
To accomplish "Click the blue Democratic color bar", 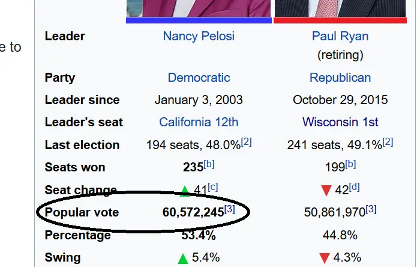I will point(199,20).
